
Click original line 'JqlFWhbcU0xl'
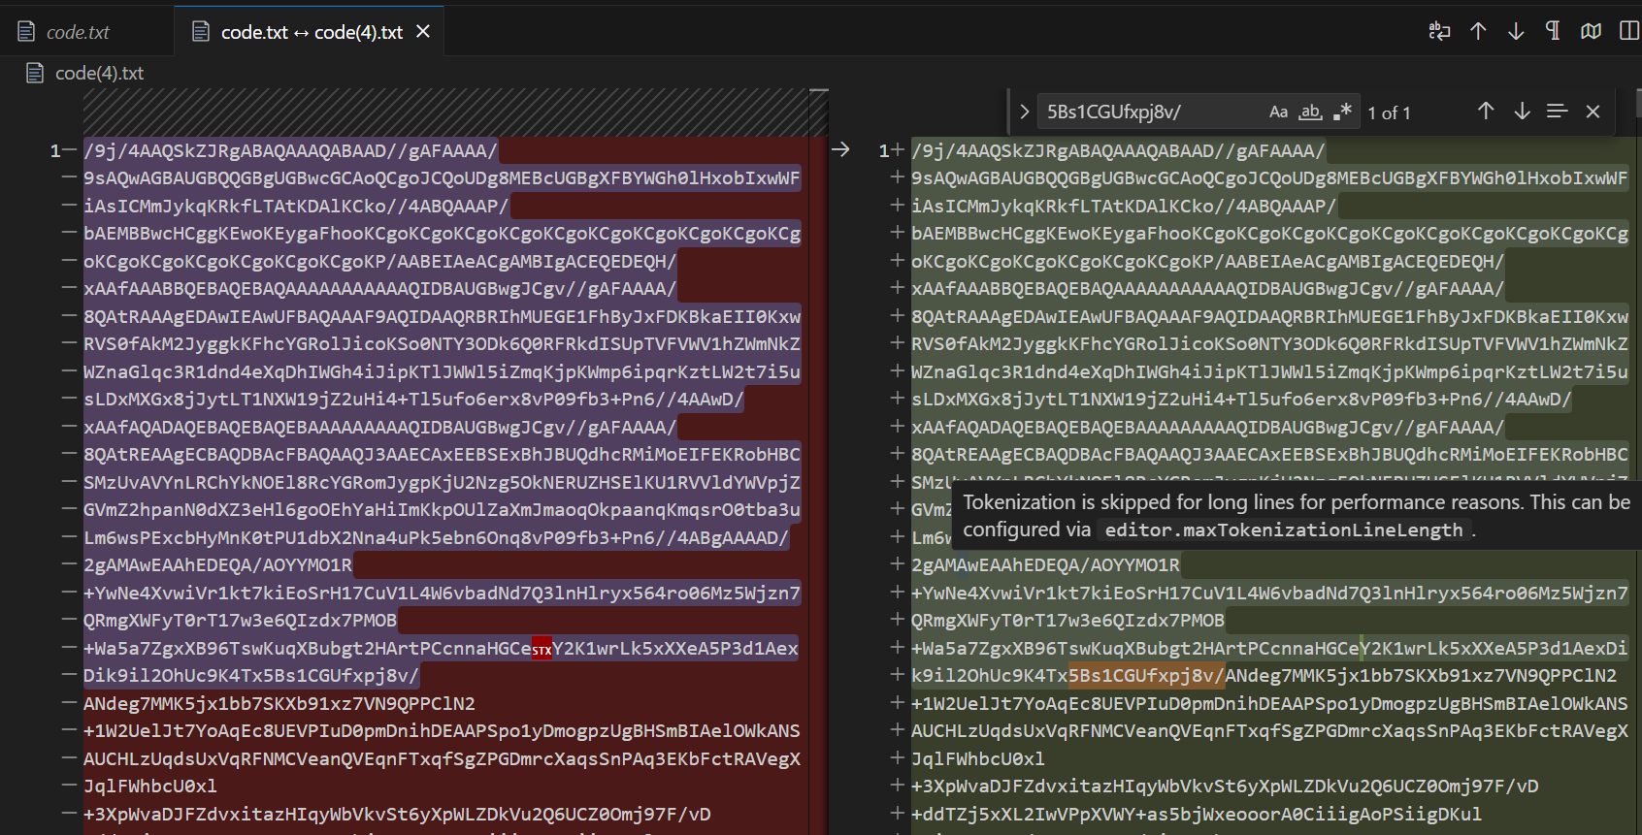(x=150, y=786)
